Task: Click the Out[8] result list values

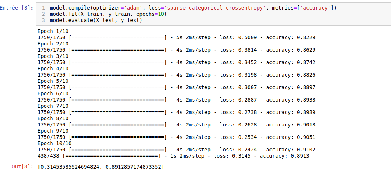Action: tap(101, 167)
